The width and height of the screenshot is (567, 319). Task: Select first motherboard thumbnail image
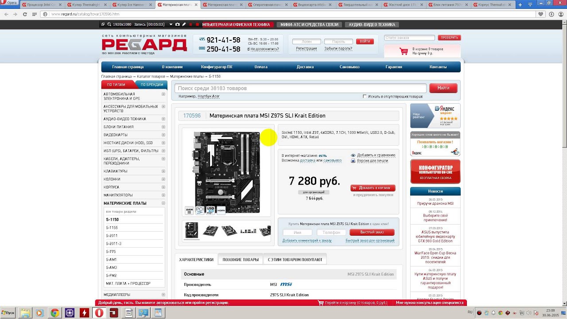coord(192,230)
